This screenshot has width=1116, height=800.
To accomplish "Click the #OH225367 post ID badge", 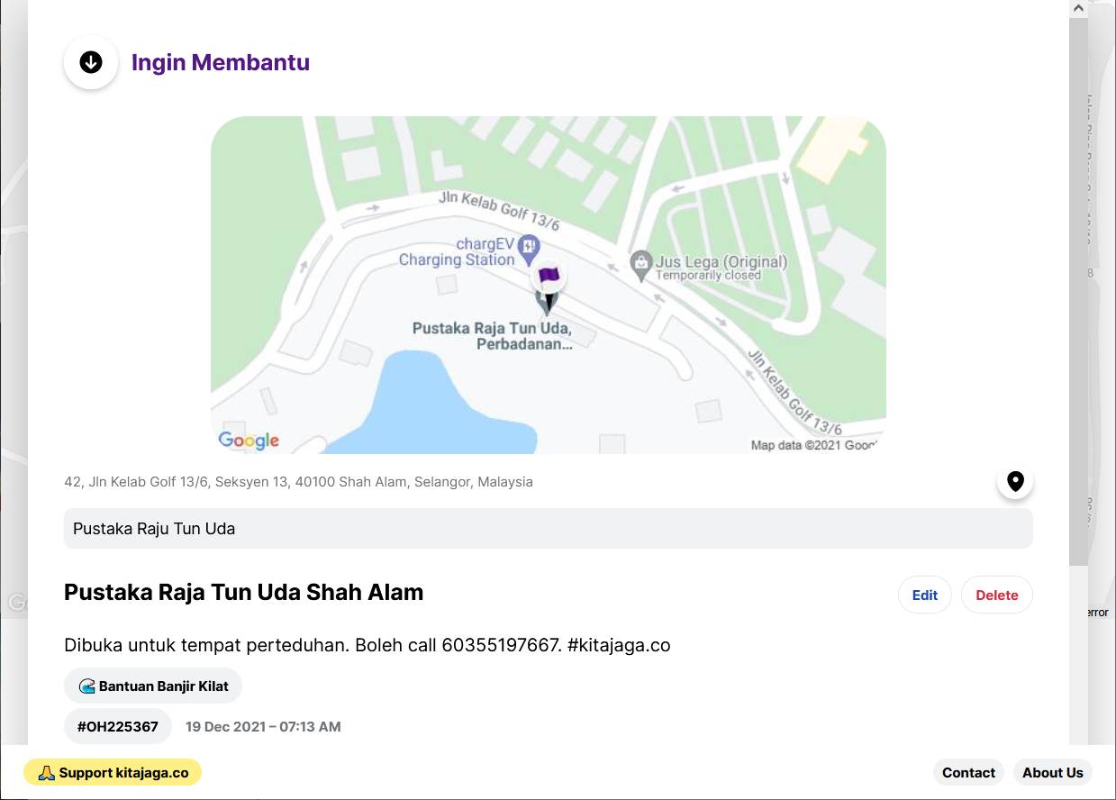I will click(118, 726).
